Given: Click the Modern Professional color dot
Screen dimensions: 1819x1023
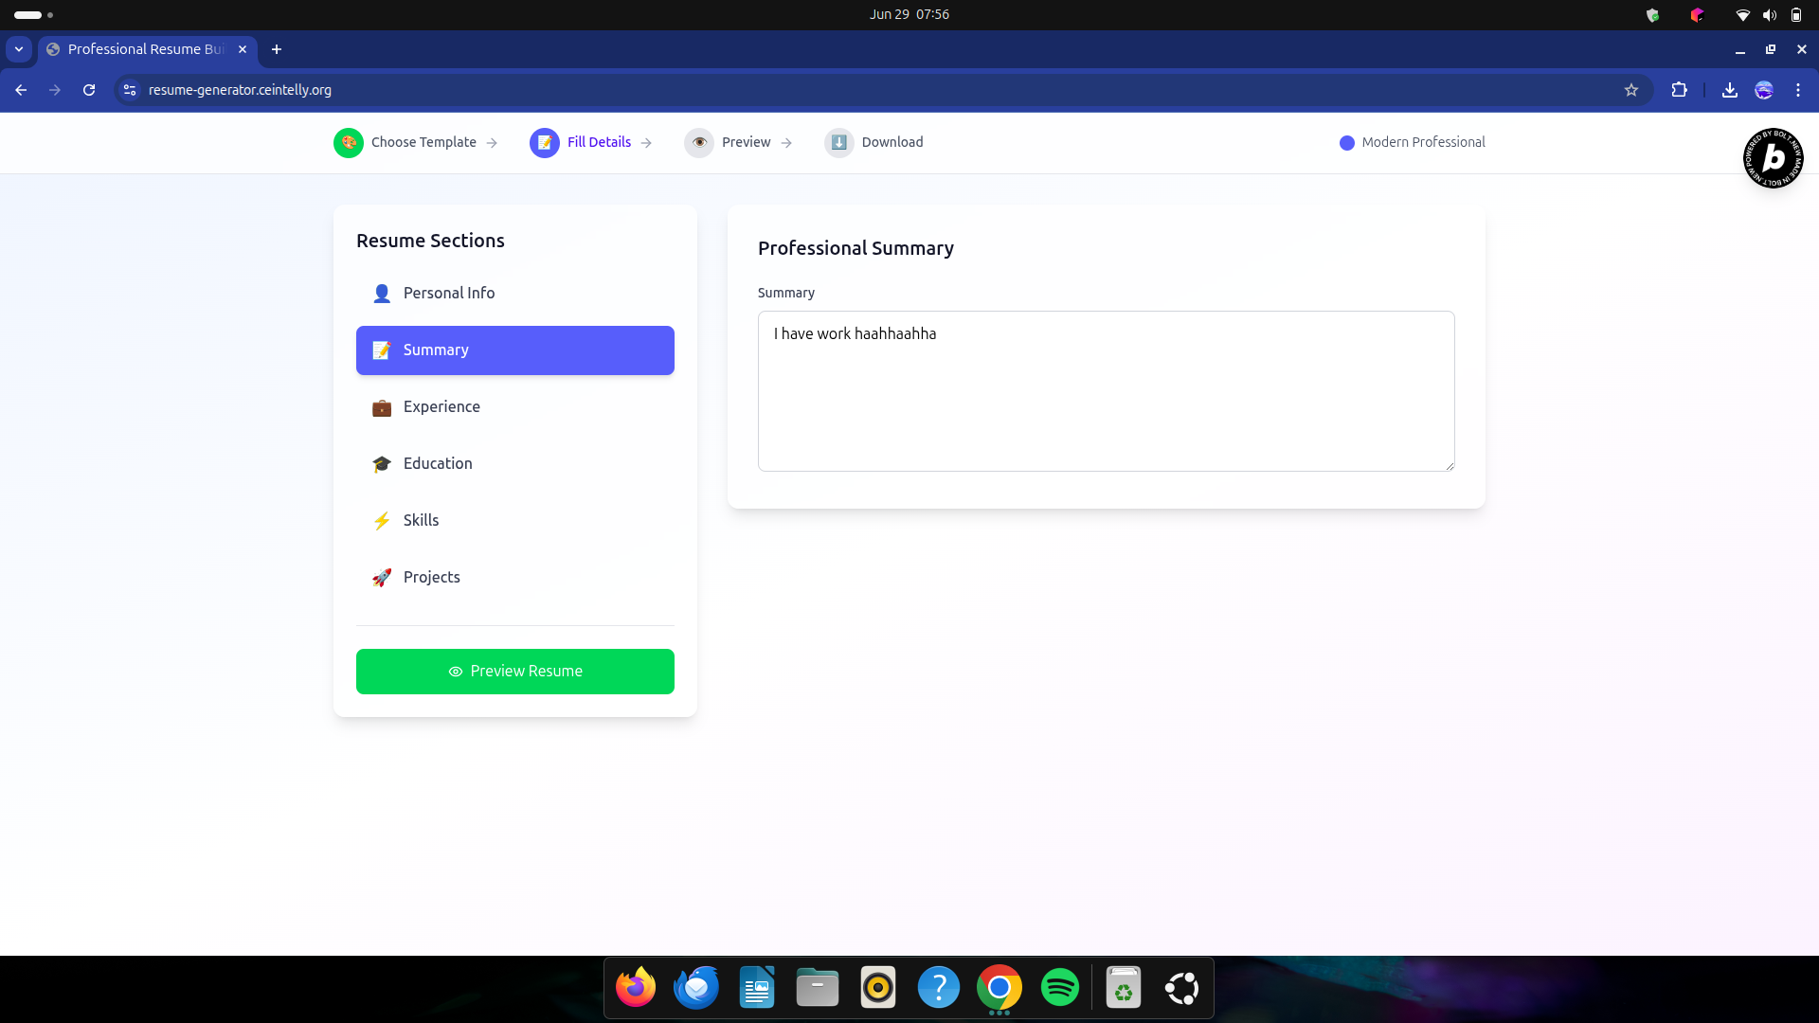Looking at the screenshot, I should pos(1346,143).
